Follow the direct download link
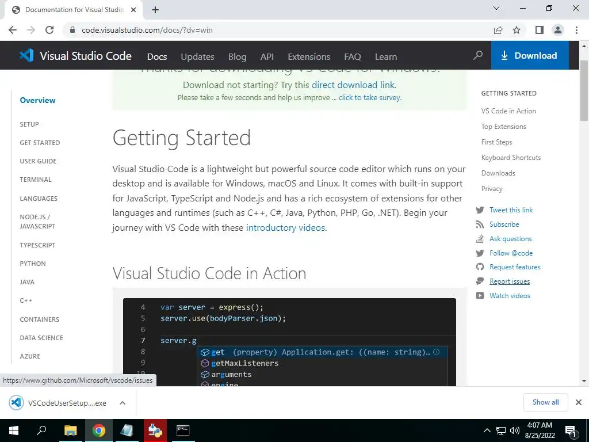This screenshot has width=589, height=442. 353,85
